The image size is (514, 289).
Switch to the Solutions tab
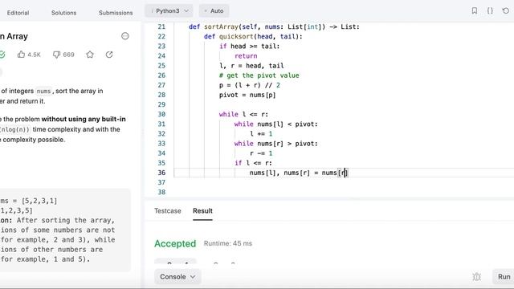coord(63,13)
